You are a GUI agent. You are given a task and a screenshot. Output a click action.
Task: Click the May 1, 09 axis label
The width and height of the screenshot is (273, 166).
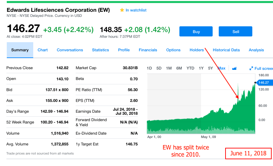pyautogui.click(x=209, y=137)
